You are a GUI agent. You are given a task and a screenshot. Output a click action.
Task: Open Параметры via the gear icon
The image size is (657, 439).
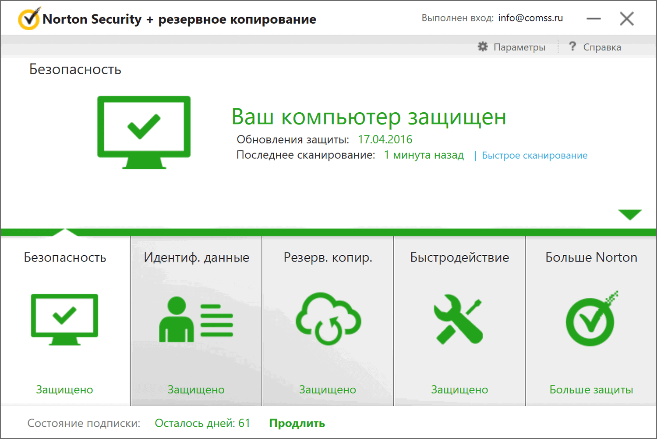(x=483, y=46)
